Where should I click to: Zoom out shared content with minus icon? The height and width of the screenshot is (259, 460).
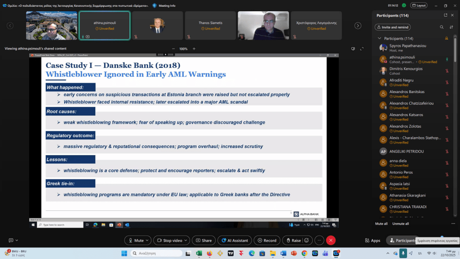pos(173,49)
